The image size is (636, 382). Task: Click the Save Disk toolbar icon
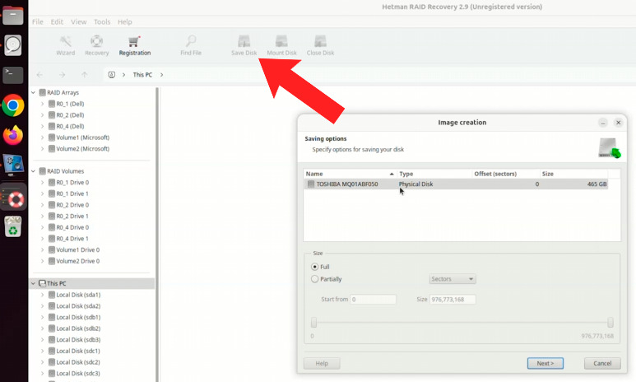[x=244, y=45]
